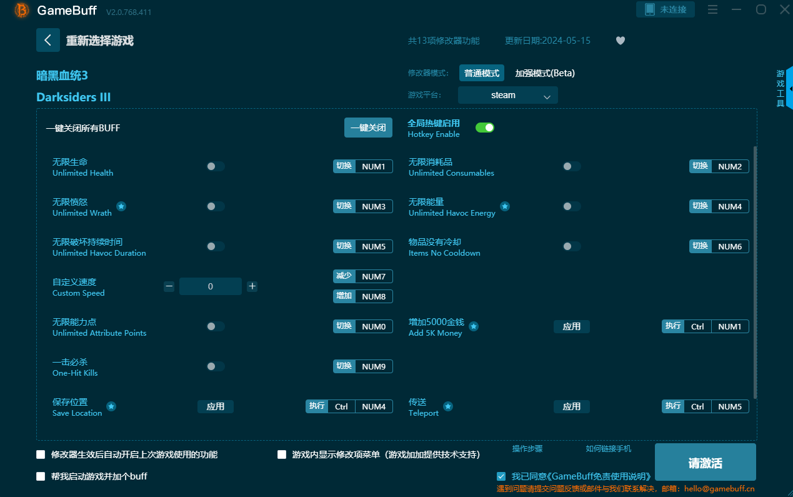The width and height of the screenshot is (793, 497).
Task: Change NUM5 hotkey for Havoc Duration
Action: pyautogui.click(x=374, y=246)
